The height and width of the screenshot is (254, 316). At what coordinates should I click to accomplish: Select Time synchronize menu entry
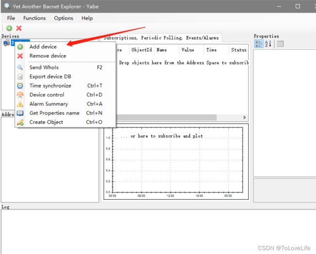click(x=65, y=86)
